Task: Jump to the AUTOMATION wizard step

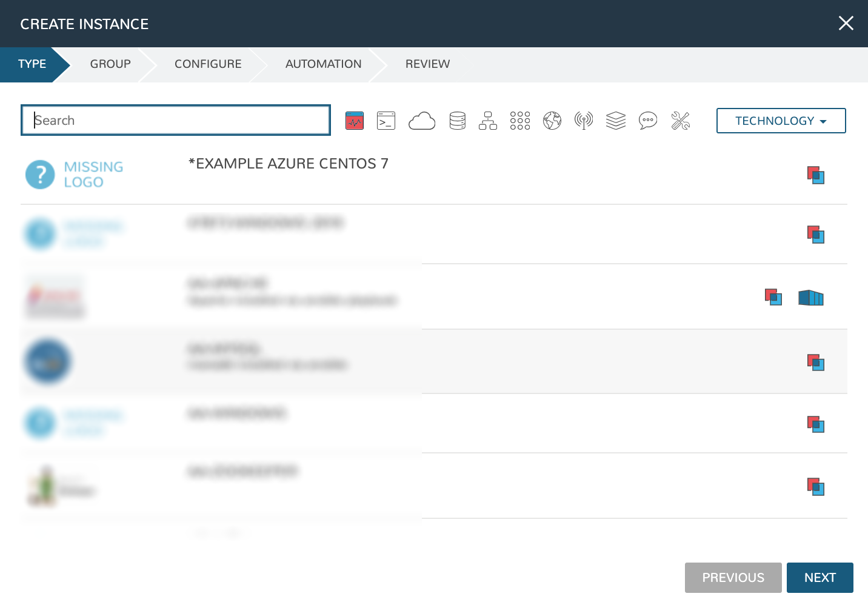Action: click(323, 64)
